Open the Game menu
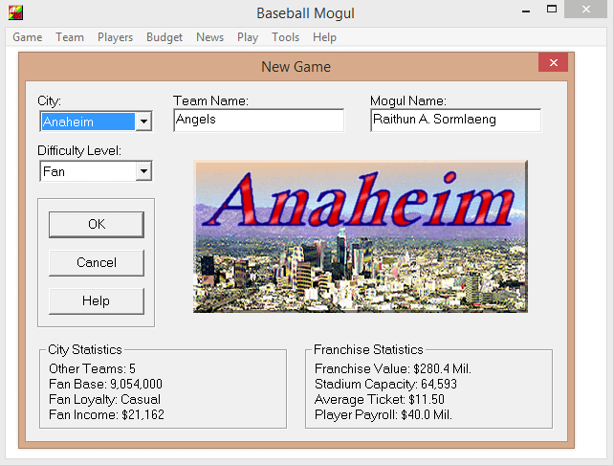The height and width of the screenshot is (466, 614). pyautogui.click(x=28, y=37)
